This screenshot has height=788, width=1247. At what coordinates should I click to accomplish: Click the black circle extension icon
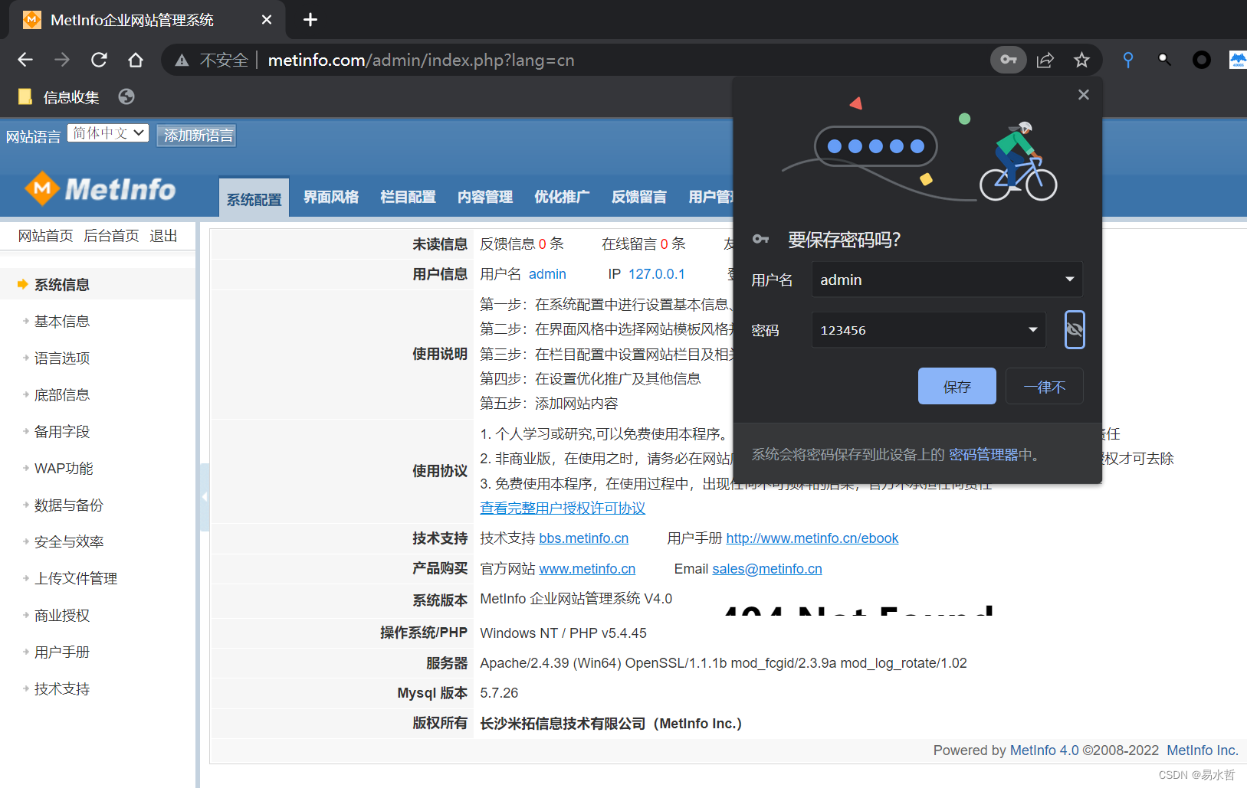(1202, 60)
